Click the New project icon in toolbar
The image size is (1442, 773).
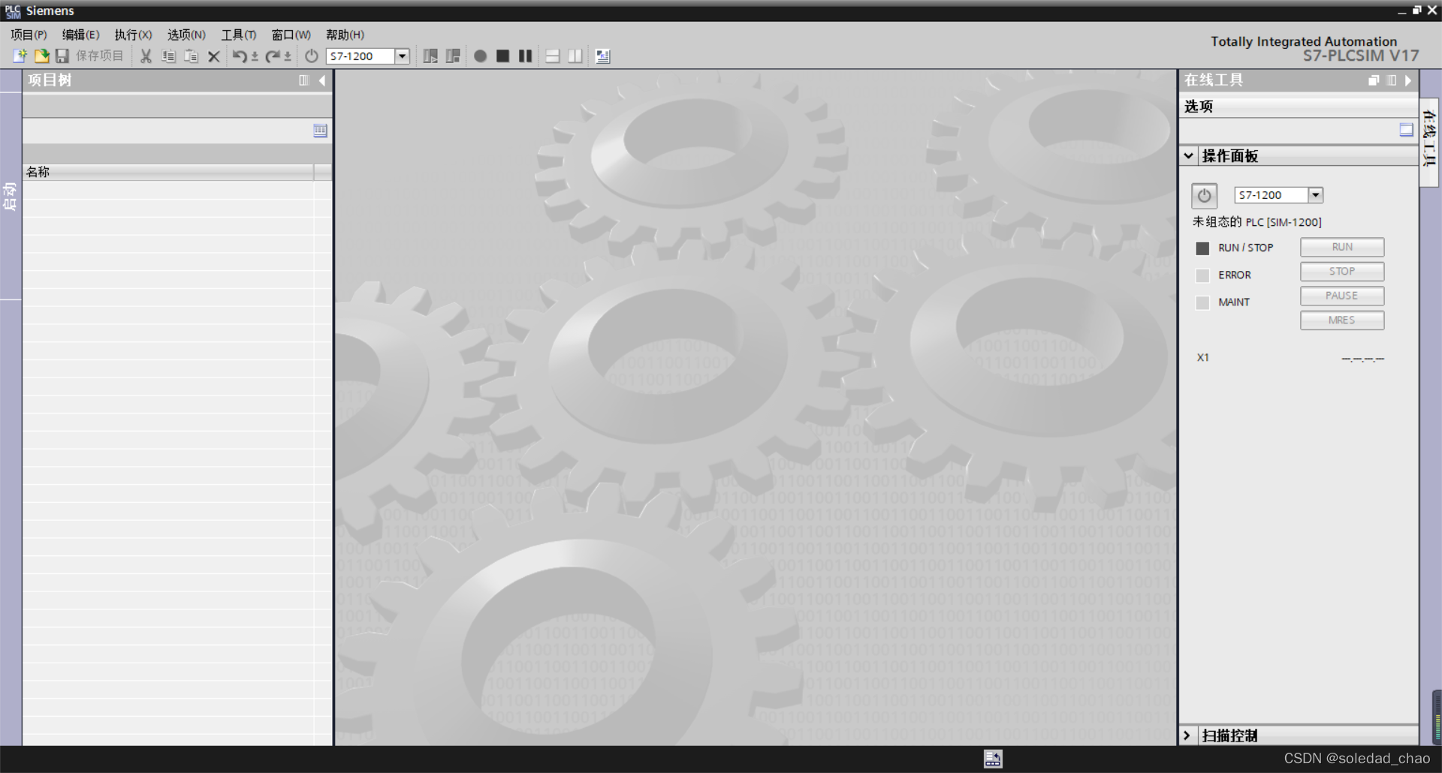[20, 56]
